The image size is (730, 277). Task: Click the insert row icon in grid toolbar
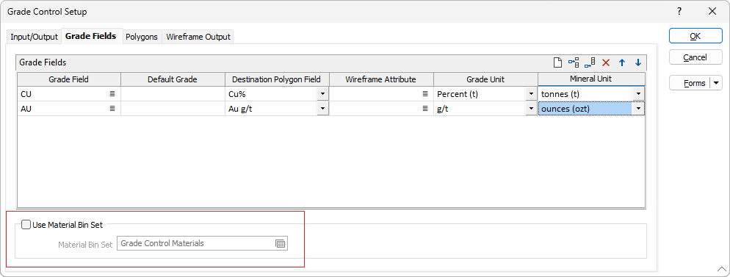pyautogui.click(x=574, y=62)
